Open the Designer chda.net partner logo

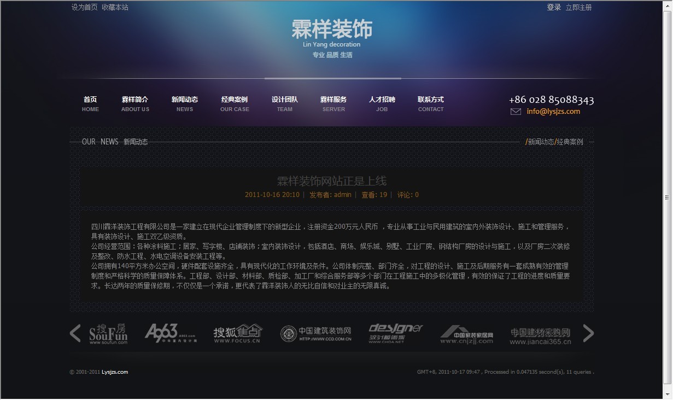click(395, 333)
